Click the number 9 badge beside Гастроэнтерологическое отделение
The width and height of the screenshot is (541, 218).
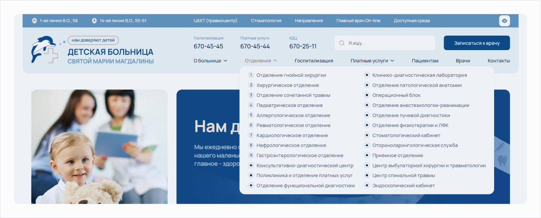point(251,155)
